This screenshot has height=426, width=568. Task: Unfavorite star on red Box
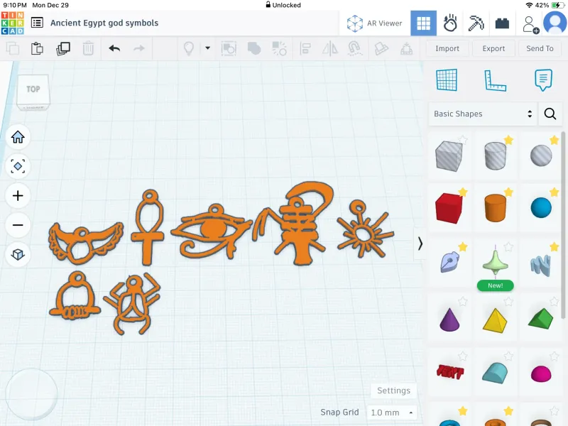pos(463,192)
